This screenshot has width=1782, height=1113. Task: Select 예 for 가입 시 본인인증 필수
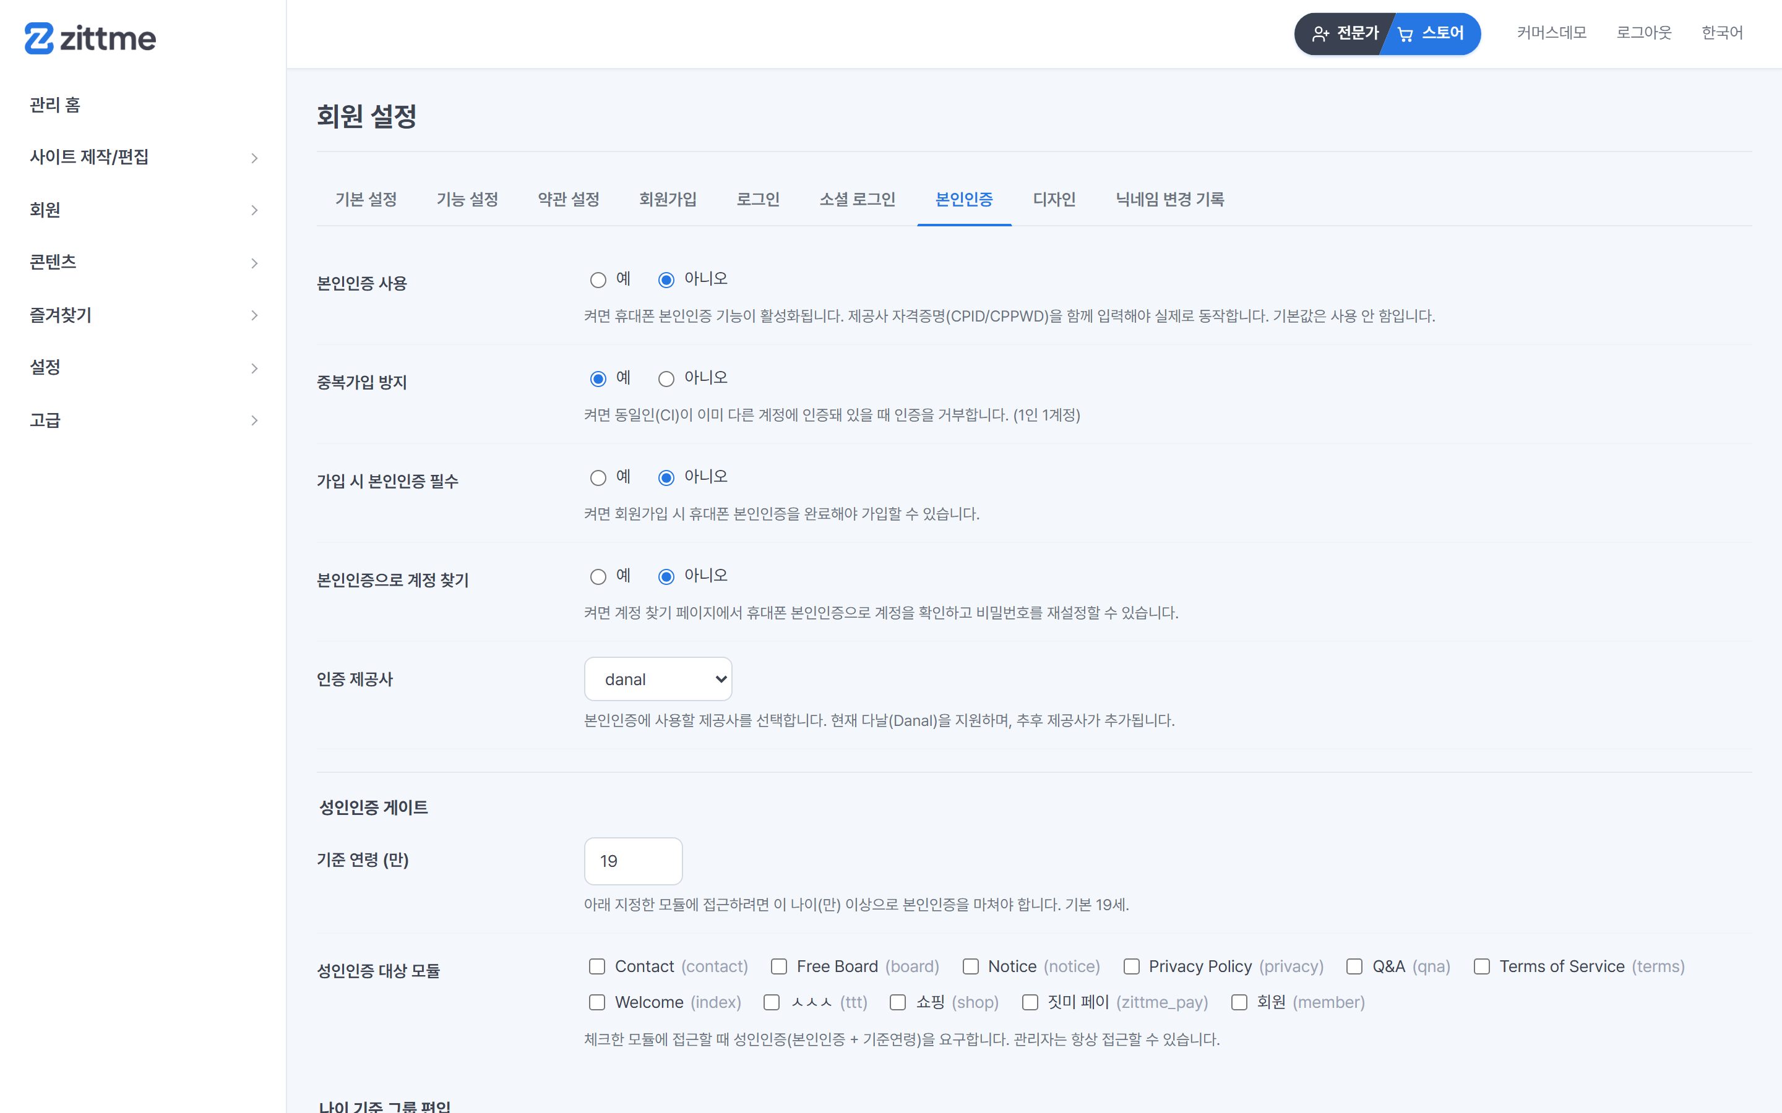[598, 478]
